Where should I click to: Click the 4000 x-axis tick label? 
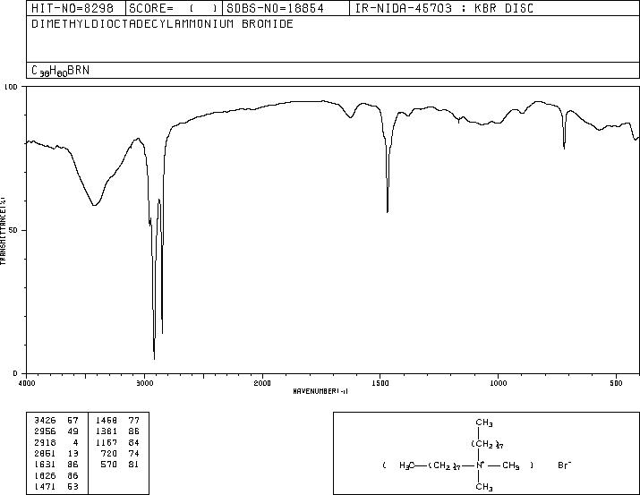pos(27,383)
